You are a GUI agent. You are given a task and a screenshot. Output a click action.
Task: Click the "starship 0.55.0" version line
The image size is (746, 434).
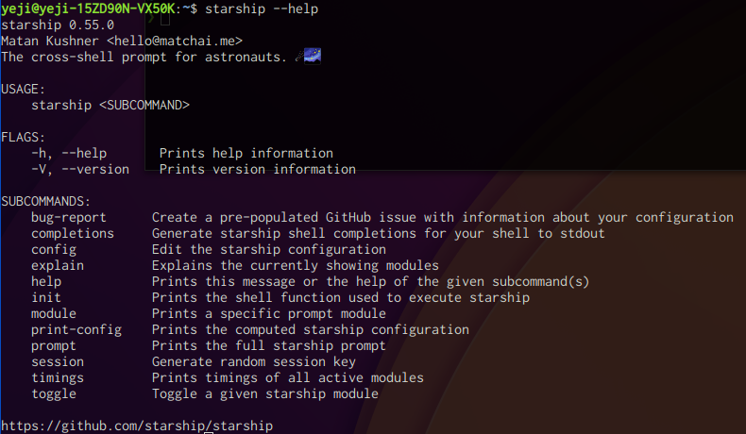(x=57, y=25)
